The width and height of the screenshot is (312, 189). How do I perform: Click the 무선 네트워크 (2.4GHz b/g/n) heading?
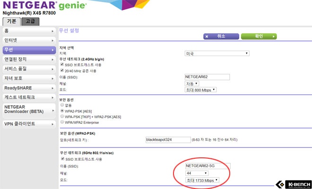[x=82, y=59]
